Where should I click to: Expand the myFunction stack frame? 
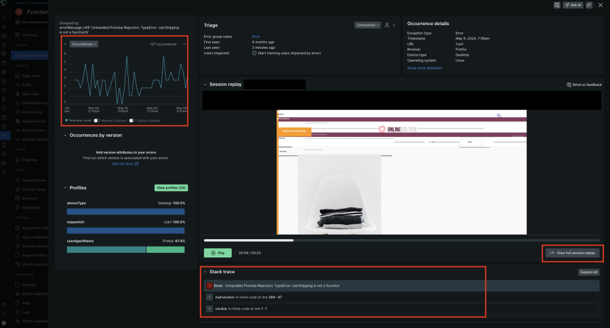point(209,298)
